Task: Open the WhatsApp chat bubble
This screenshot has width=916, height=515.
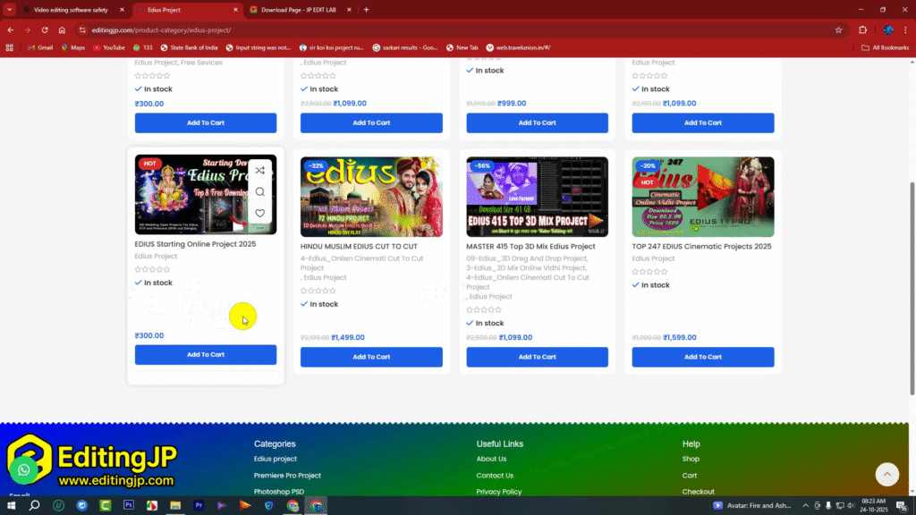Action: pyautogui.click(x=23, y=469)
